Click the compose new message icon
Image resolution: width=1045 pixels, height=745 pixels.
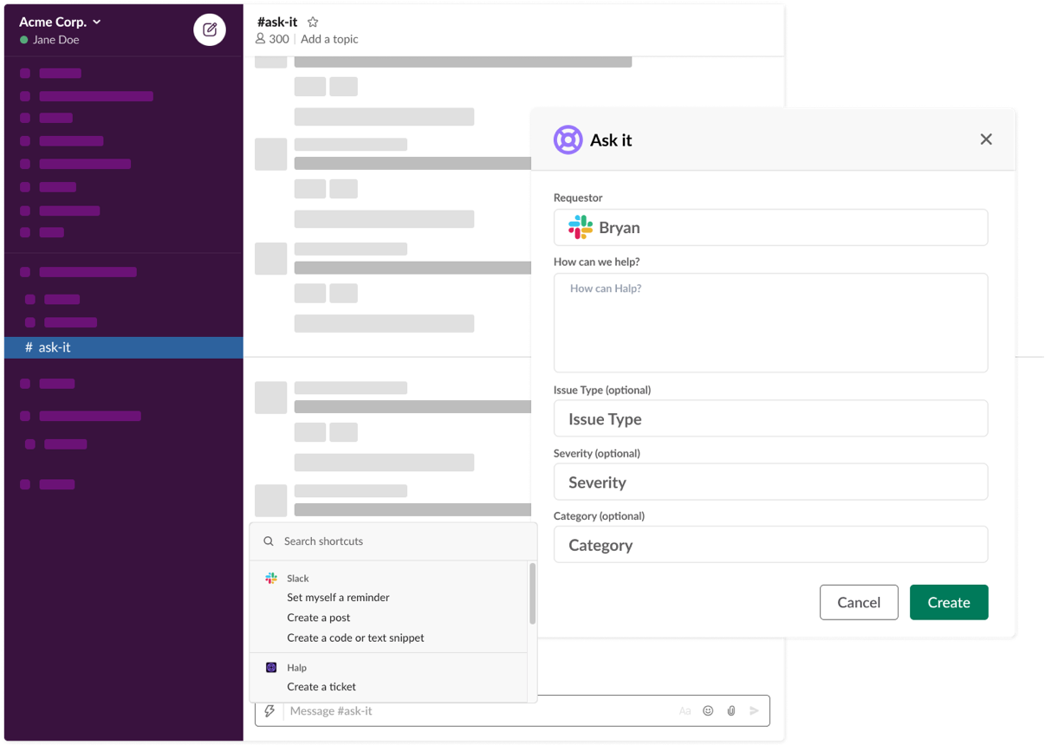click(209, 30)
